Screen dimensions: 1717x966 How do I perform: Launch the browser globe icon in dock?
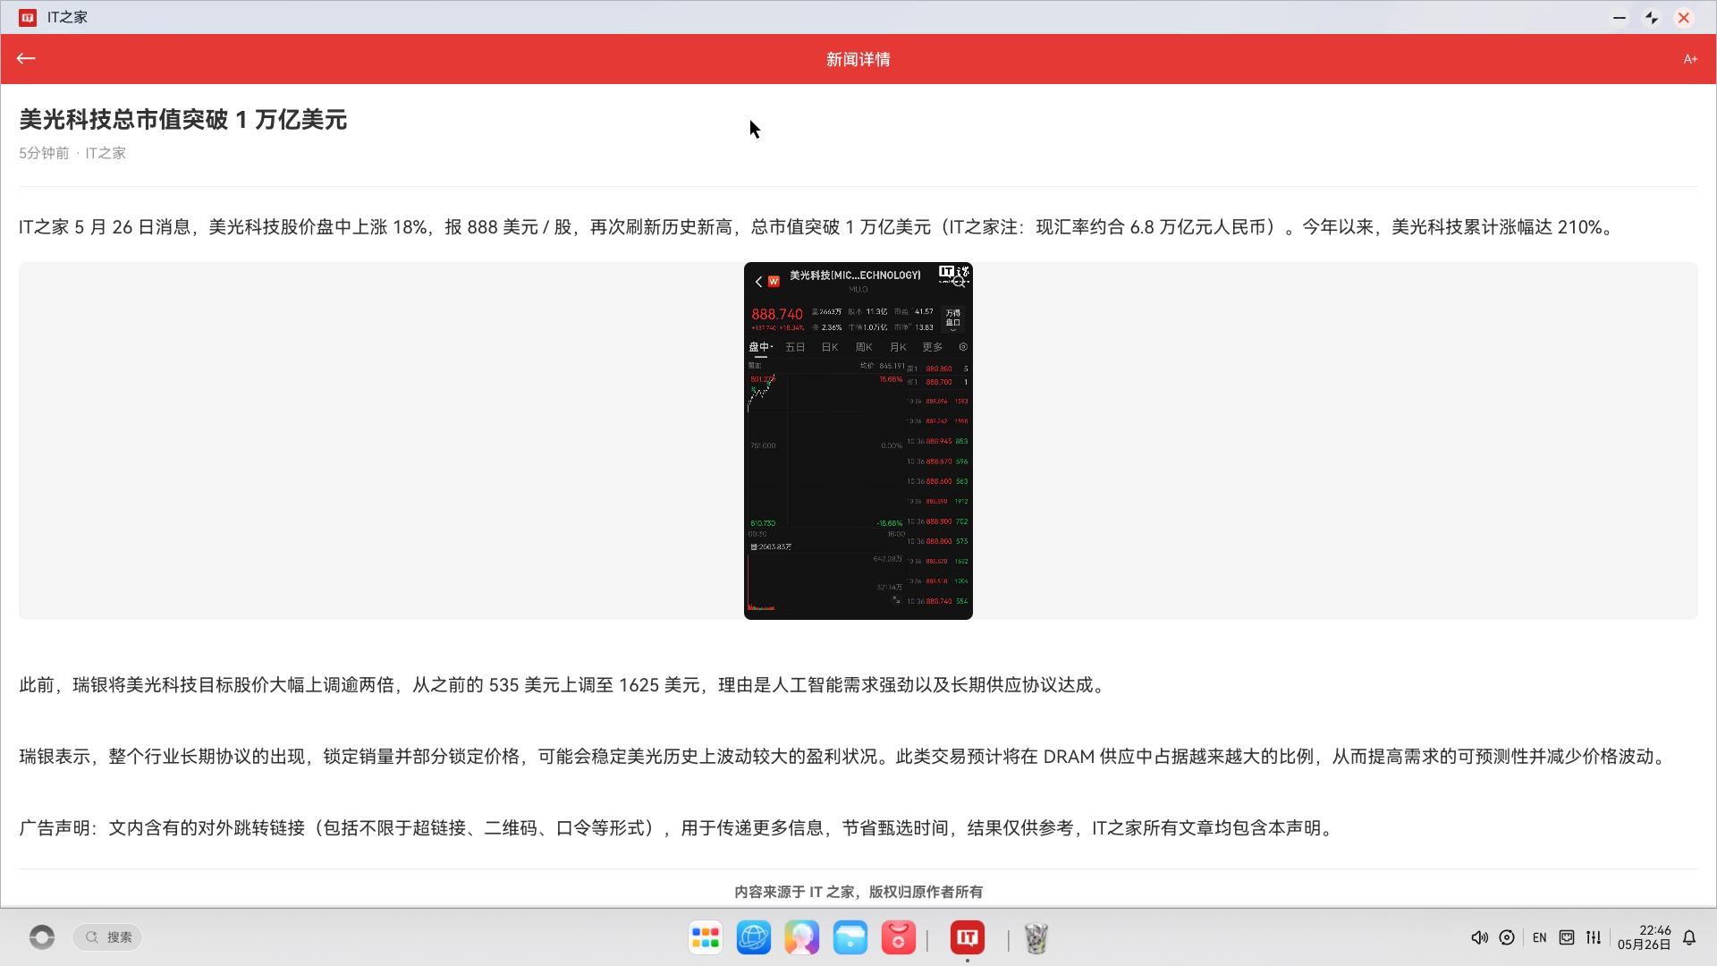tap(754, 937)
